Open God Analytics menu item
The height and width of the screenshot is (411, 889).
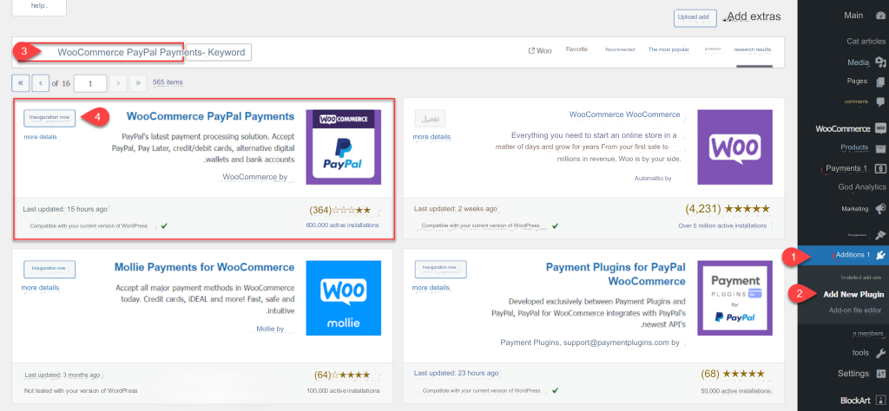click(x=862, y=186)
